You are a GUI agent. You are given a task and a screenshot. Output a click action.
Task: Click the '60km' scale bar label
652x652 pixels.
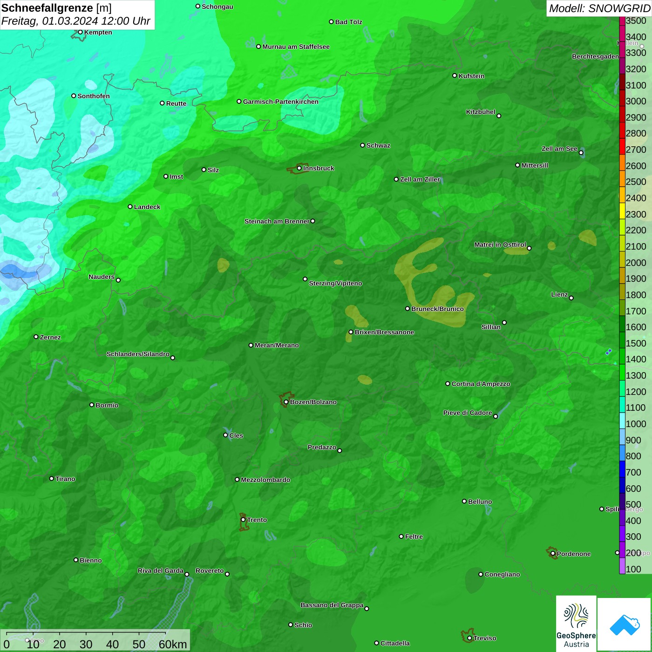(173, 644)
